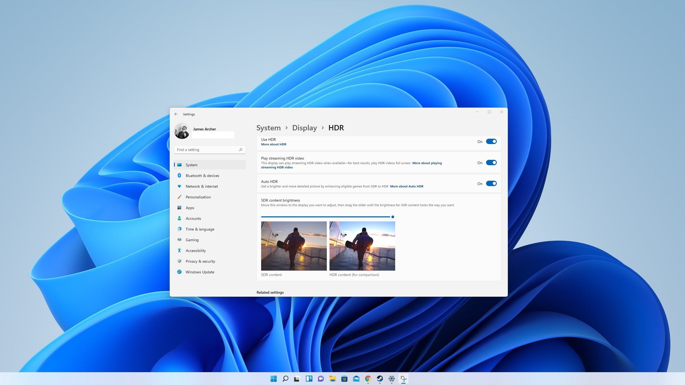Screen dimensions: 685x385
Task: Toggle Auto HDR off
Action: (491, 183)
